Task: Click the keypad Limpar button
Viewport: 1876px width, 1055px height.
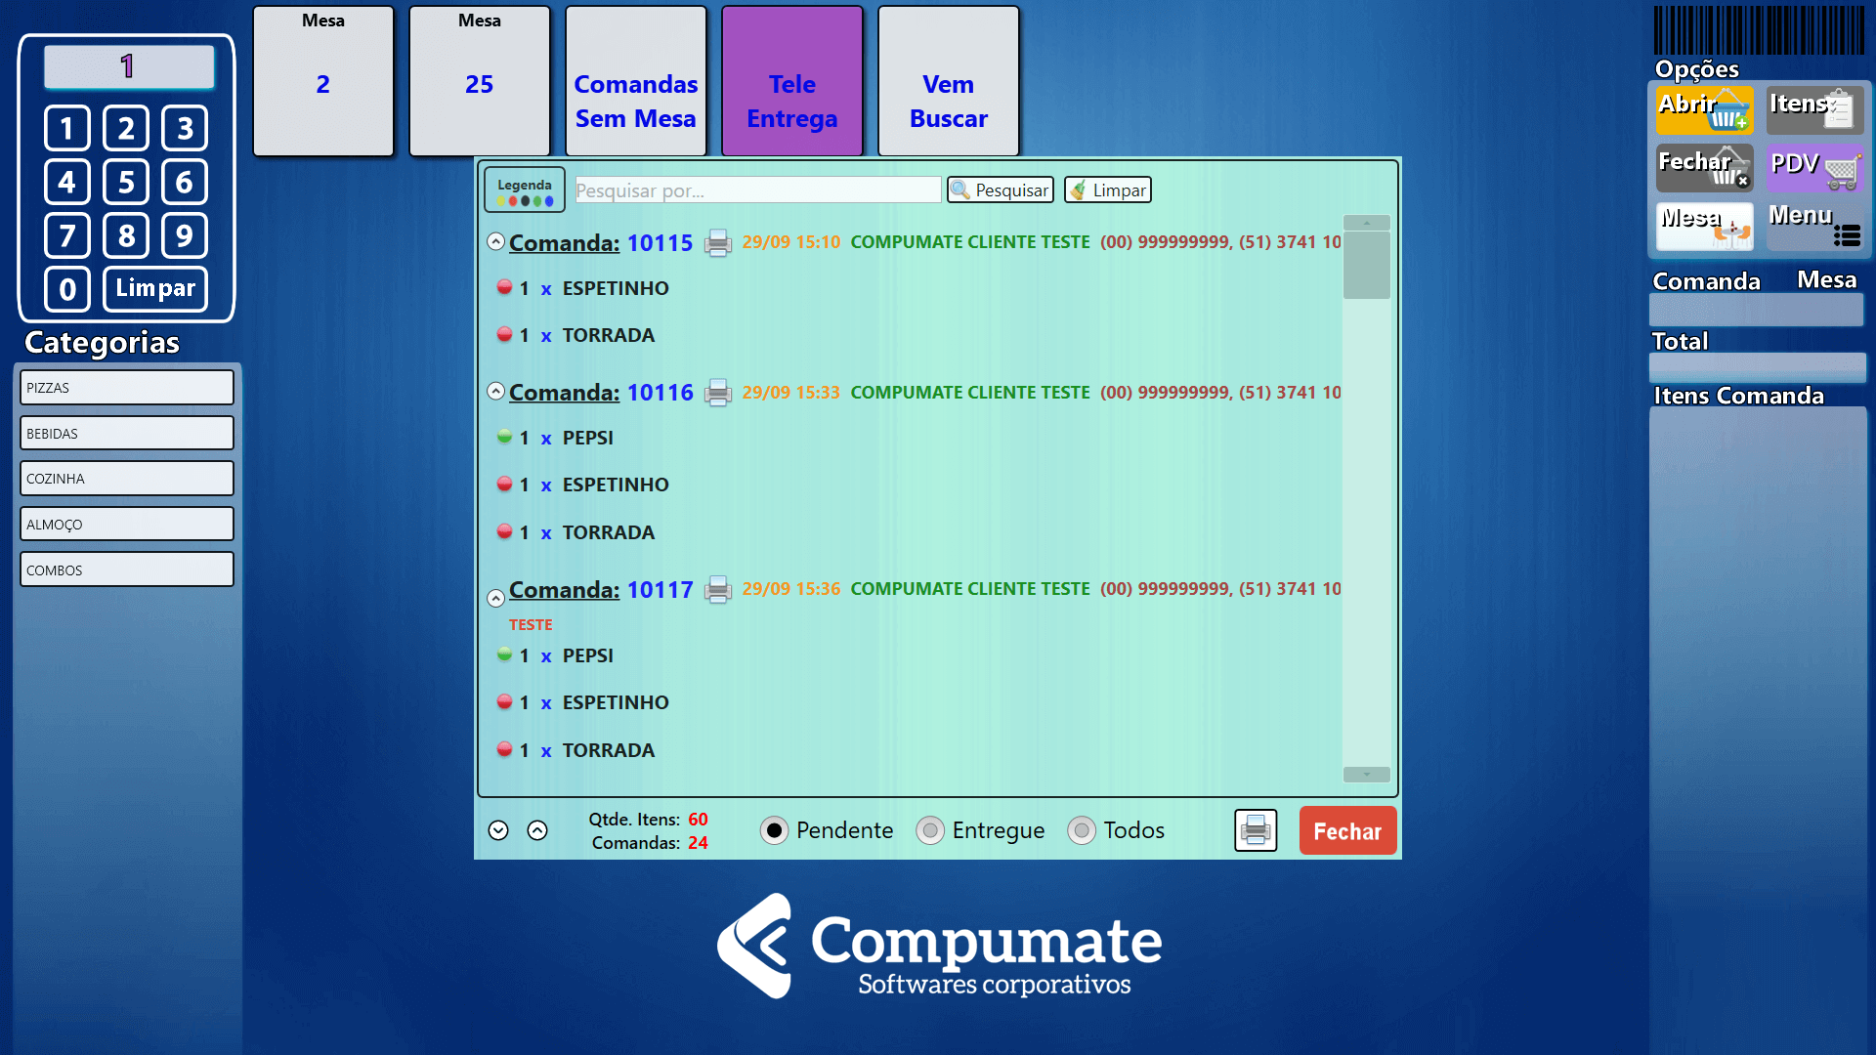Action: point(155,289)
